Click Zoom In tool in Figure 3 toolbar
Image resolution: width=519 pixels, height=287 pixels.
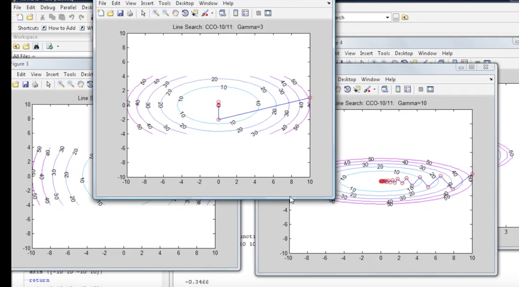[61, 84]
